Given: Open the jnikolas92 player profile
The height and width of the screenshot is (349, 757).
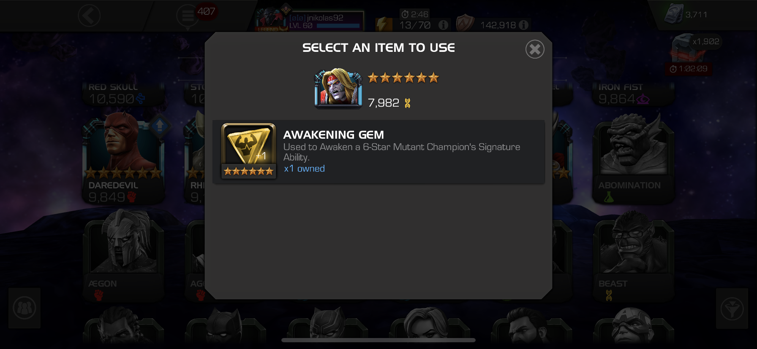Looking at the screenshot, I should (310, 21).
